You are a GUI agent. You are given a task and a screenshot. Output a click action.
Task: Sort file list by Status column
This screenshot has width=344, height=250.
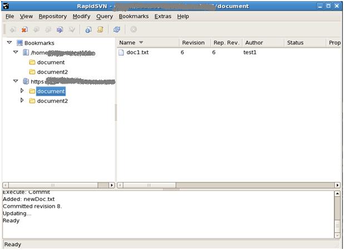tap(305, 42)
